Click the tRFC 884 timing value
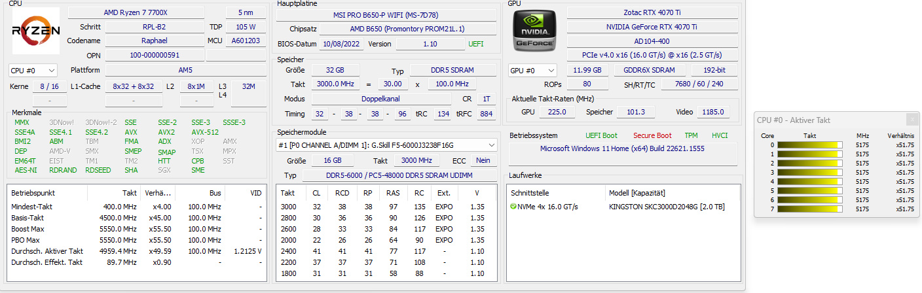This screenshot has height=293, width=922. pyautogui.click(x=485, y=114)
